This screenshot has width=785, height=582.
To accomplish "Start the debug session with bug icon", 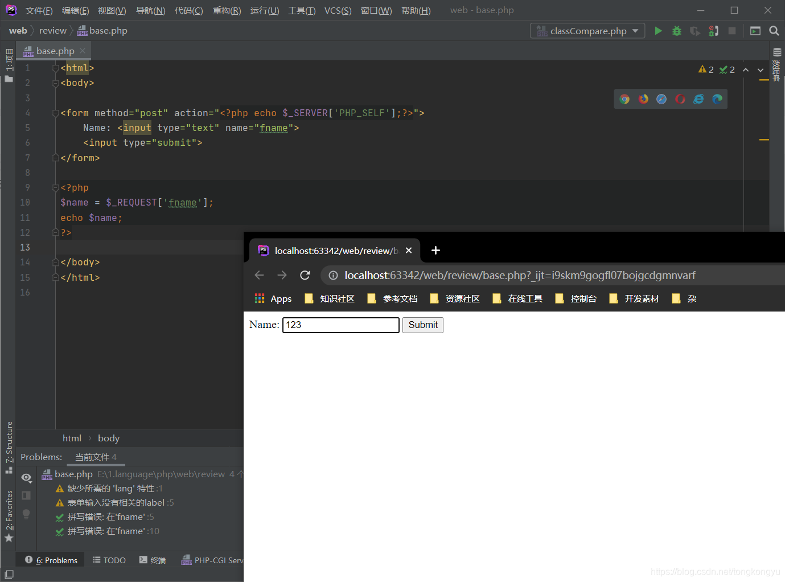I will [x=677, y=31].
